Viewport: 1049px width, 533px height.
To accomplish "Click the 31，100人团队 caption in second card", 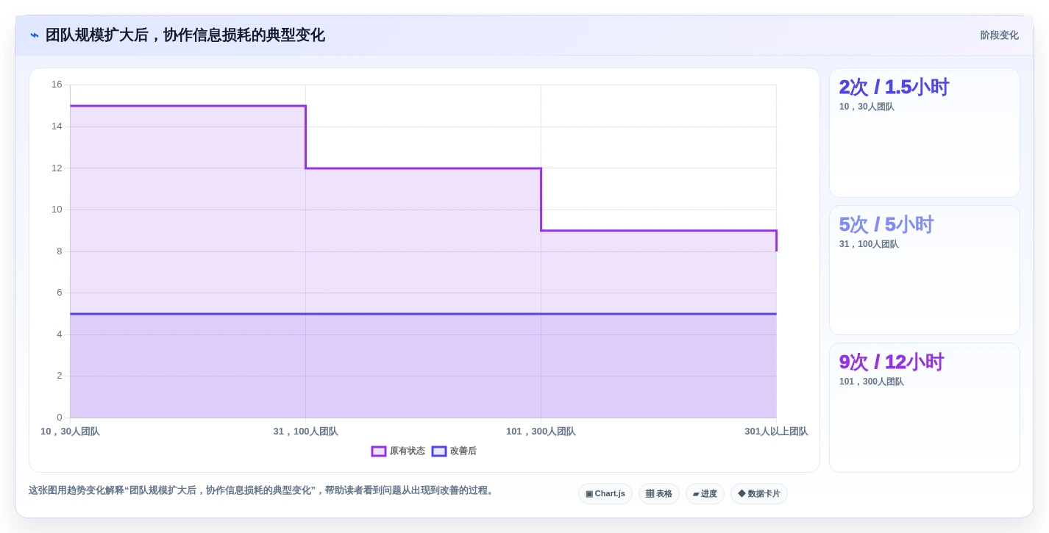I will [x=869, y=244].
